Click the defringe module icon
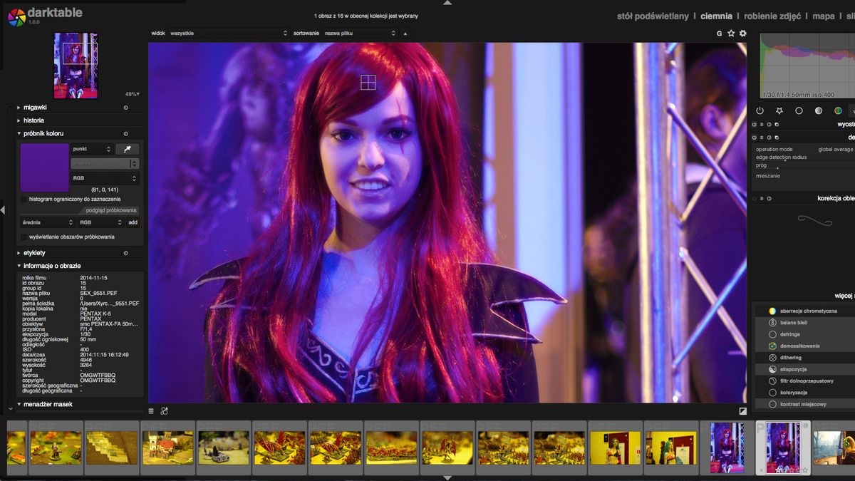 coord(772,334)
